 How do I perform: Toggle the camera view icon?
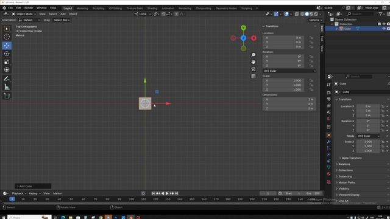[253, 69]
